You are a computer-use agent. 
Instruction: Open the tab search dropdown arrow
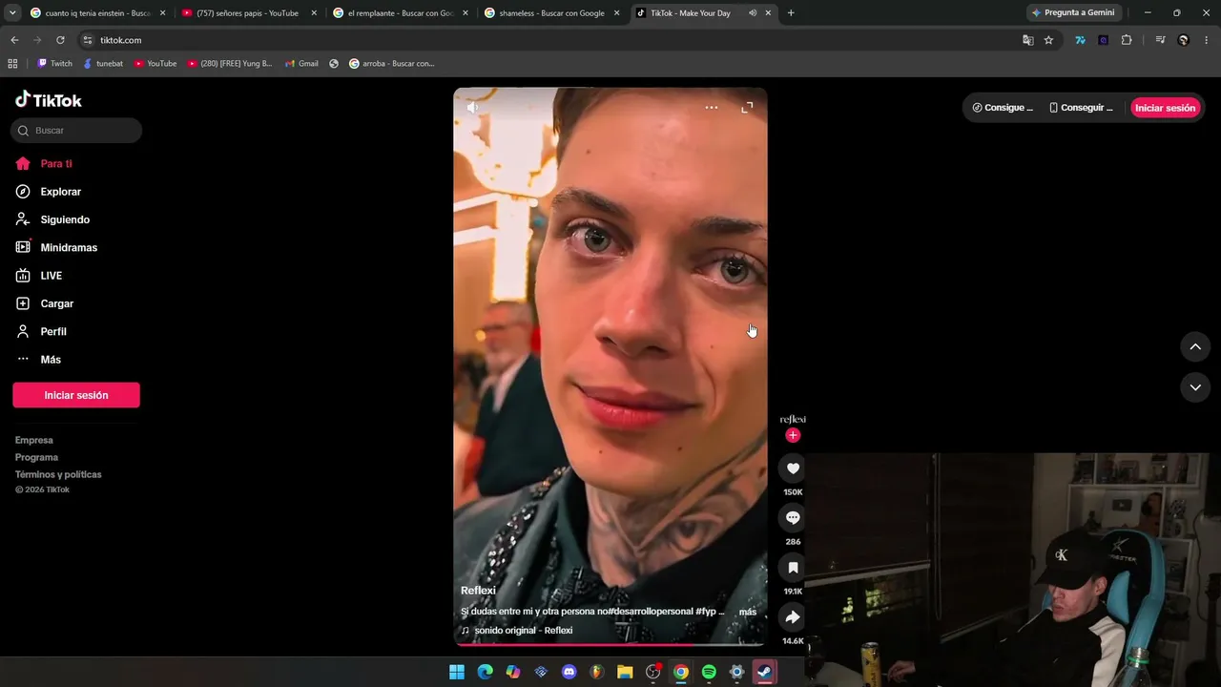[12, 13]
